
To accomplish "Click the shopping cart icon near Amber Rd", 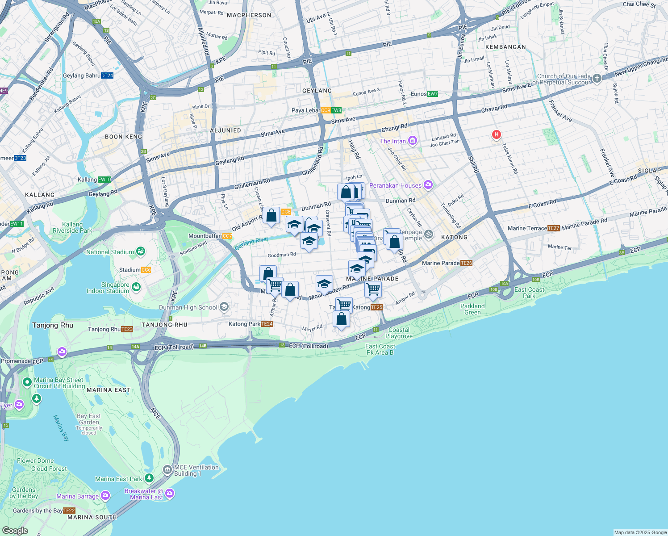I will (x=373, y=289).
